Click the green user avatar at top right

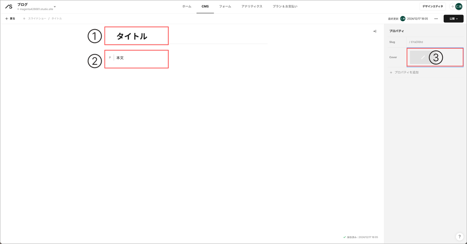pyautogui.click(x=459, y=6)
